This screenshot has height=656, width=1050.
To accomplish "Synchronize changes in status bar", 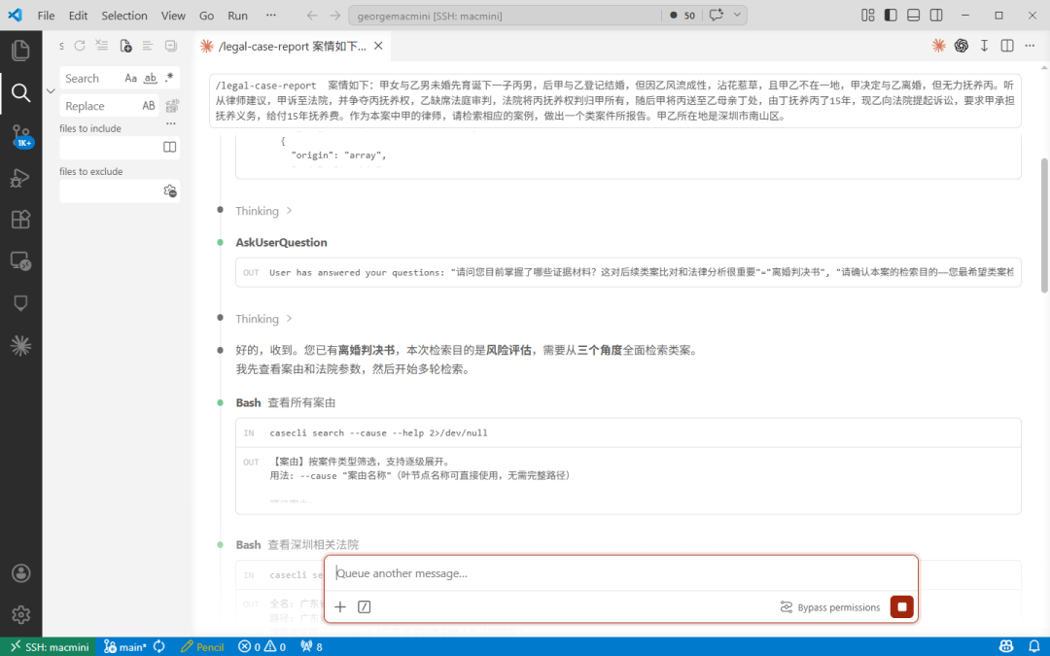I will [159, 646].
